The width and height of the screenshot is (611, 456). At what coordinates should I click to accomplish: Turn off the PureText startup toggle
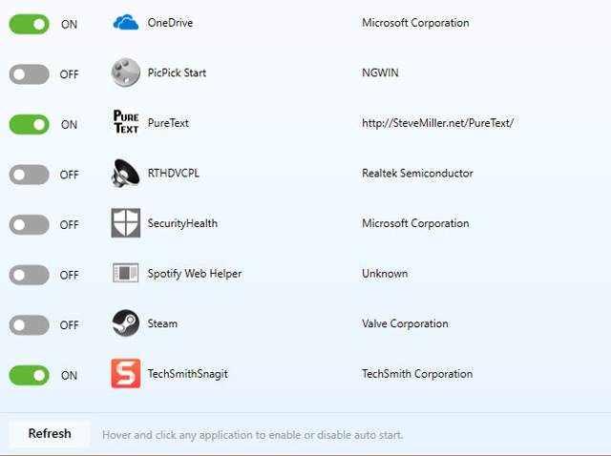click(29, 124)
